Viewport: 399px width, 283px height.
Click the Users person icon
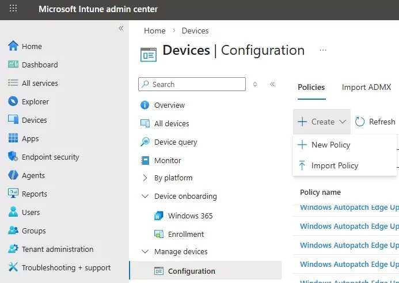tap(13, 212)
